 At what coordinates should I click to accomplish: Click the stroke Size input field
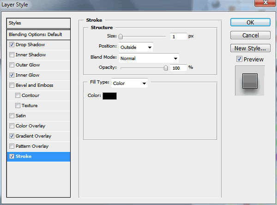tap(178, 36)
